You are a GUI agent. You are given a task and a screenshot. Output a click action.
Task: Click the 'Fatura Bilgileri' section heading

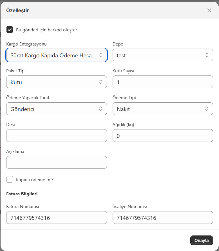(x=22, y=194)
